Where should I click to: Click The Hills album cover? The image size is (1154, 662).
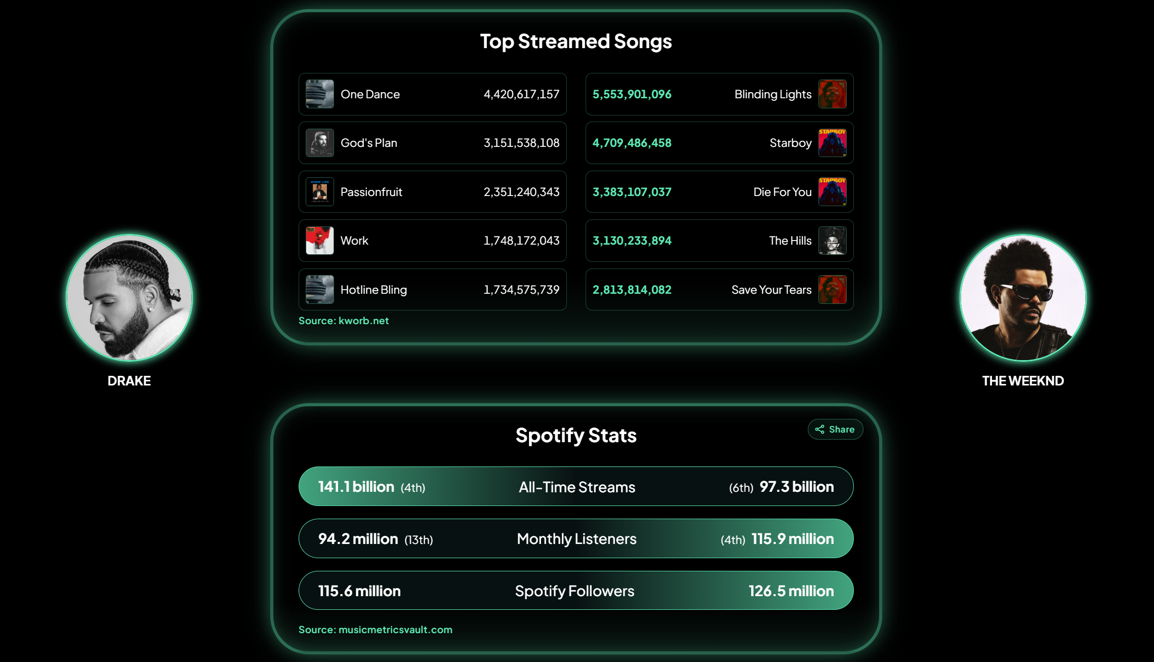(x=833, y=241)
